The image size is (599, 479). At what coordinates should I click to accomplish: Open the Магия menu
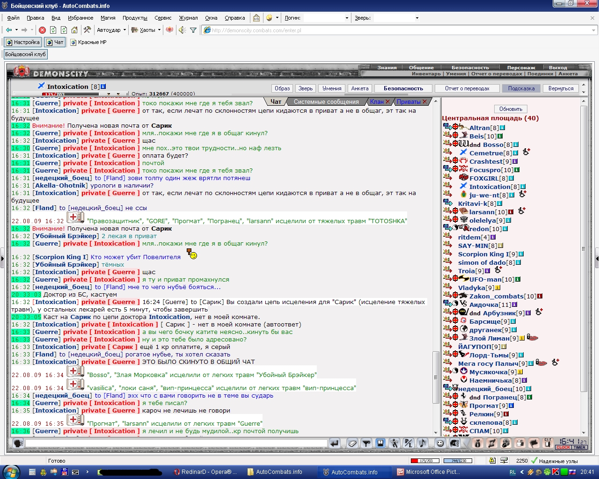point(108,18)
